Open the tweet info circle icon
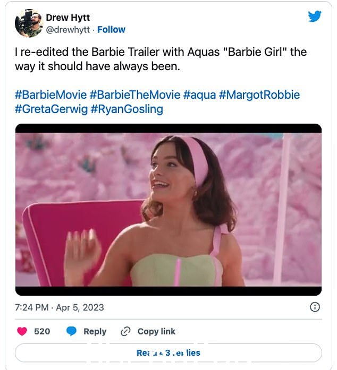 (x=315, y=307)
